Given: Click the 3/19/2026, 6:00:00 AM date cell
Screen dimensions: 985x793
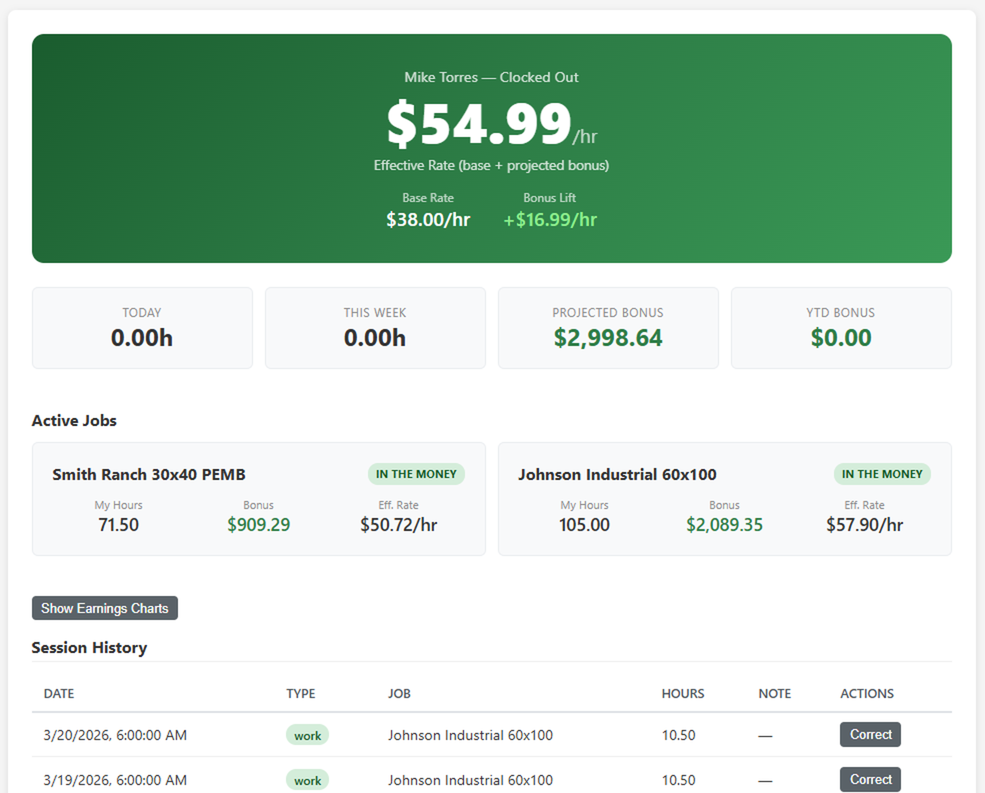Looking at the screenshot, I should 115,780.
